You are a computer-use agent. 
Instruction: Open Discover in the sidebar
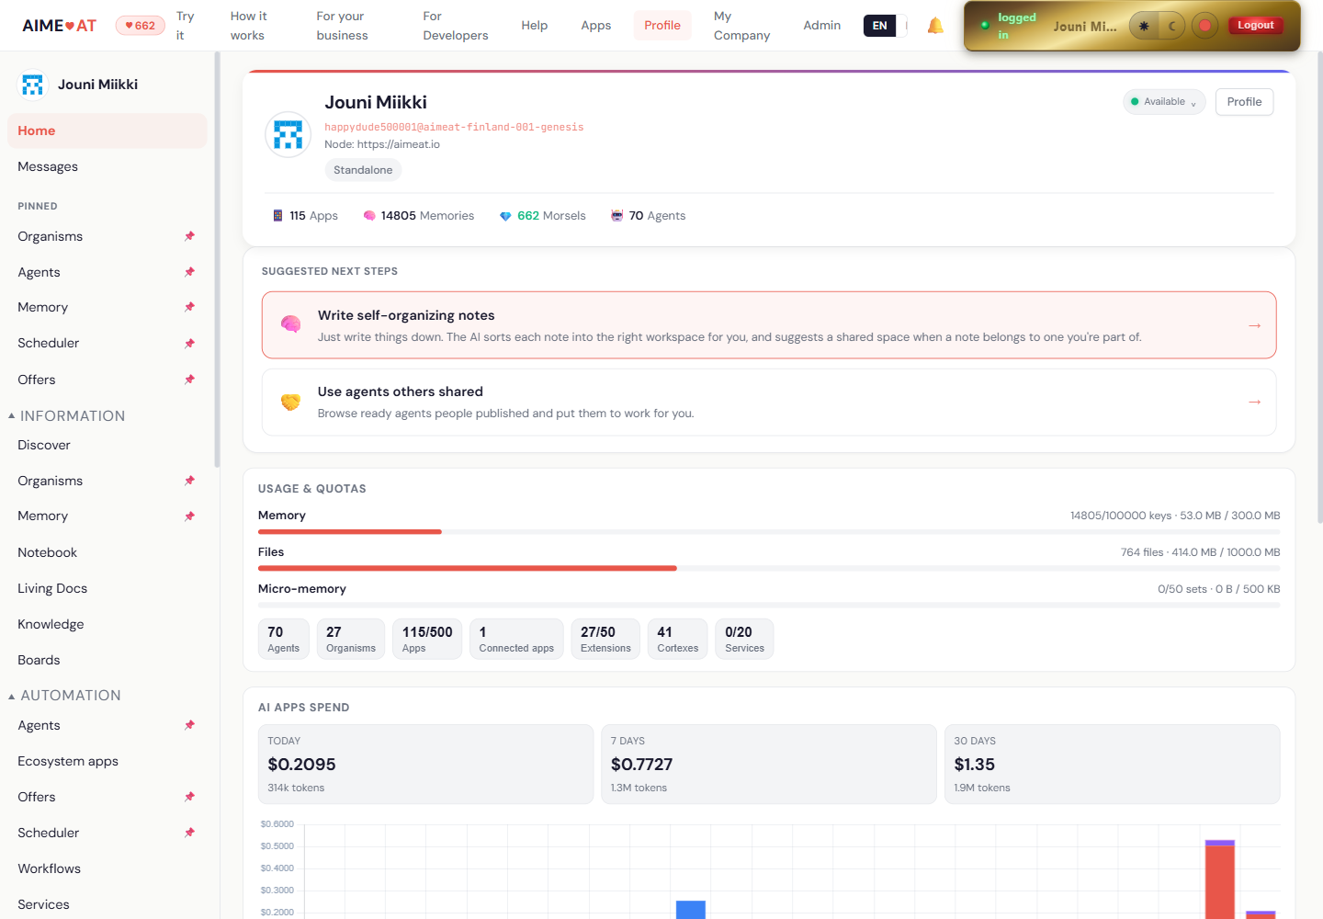click(107, 445)
